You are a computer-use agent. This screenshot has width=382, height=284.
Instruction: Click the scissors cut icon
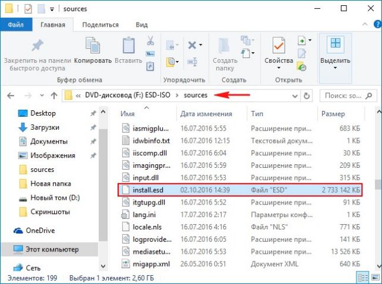click(x=150, y=40)
